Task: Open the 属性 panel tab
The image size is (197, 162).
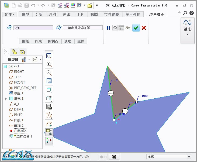Action: pos(81,41)
